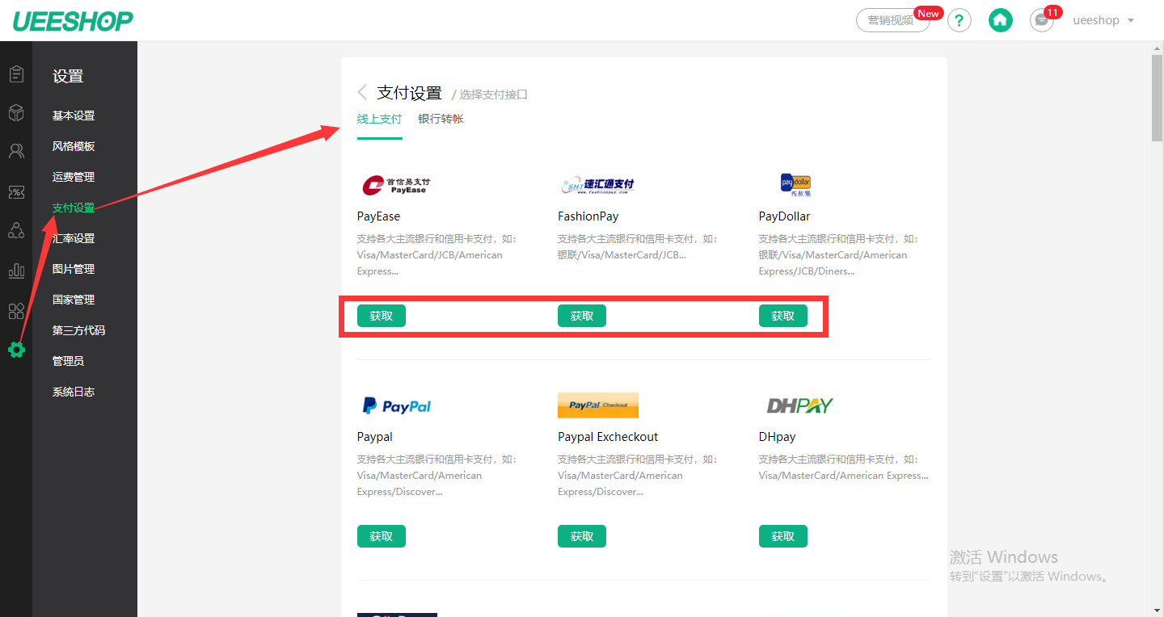Image resolution: width=1164 pixels, height=617 pixels.
Task: Open 汇率设置 in settings menu
Action: coord(74,238)
